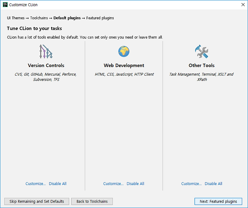Screen dimensions: 248x208
Task: Open Customize for Other Tools
Action: tap(192, 184)
